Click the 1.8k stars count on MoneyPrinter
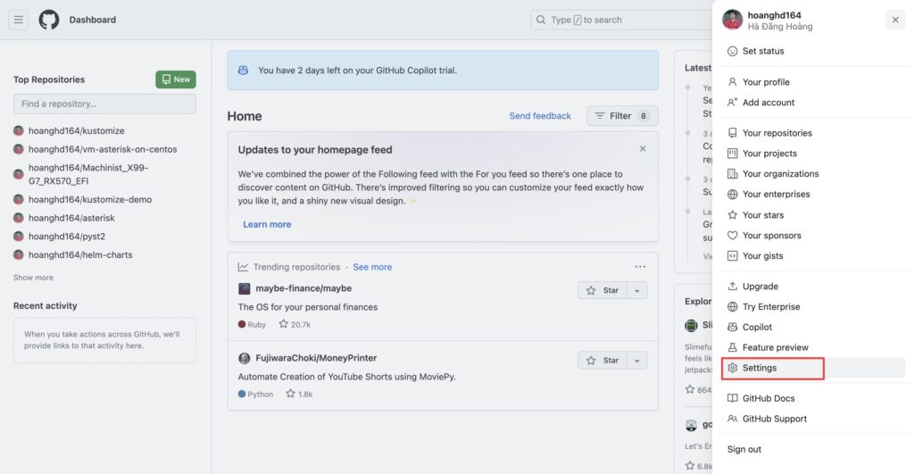The width and height of the screenshot is (914, 474). (x=299, y=395)
